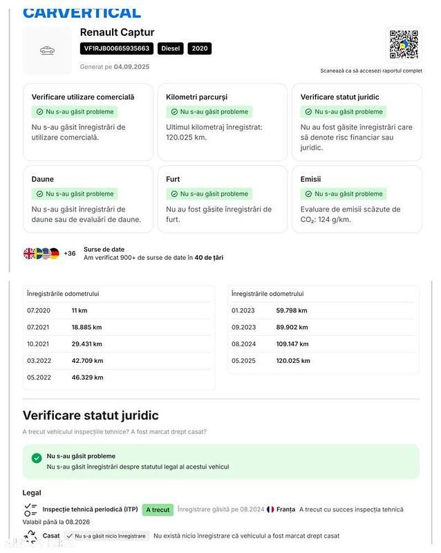Click the 2020 year badge
Viewport: 441px width, 553px height.
[x=200, y=48]
